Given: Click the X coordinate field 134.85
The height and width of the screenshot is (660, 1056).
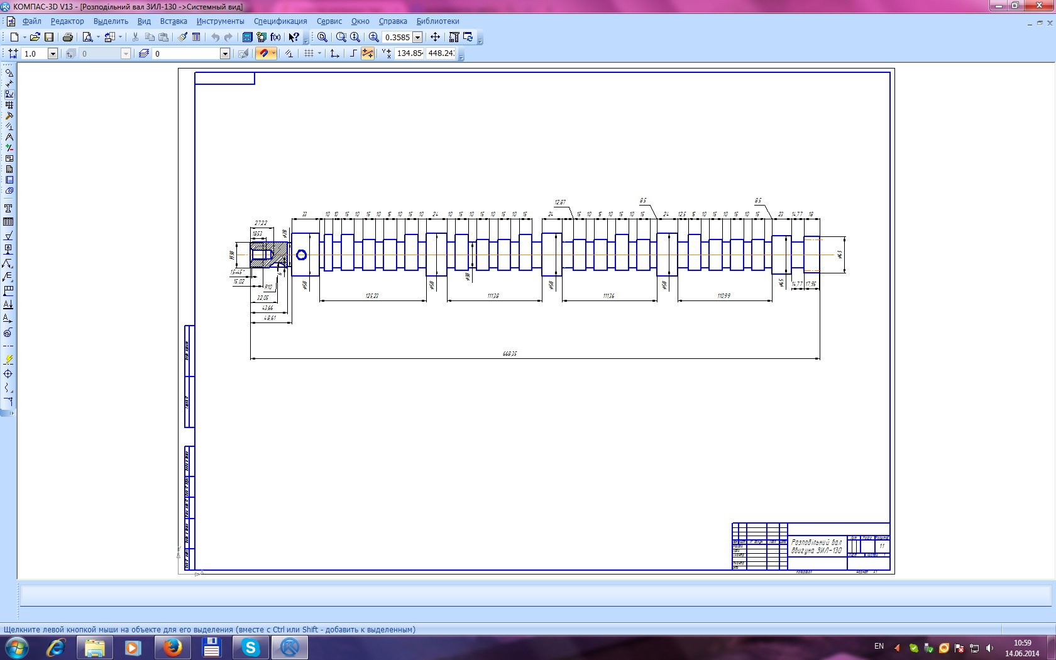Looking at the screenshot, I should (409, 53).
